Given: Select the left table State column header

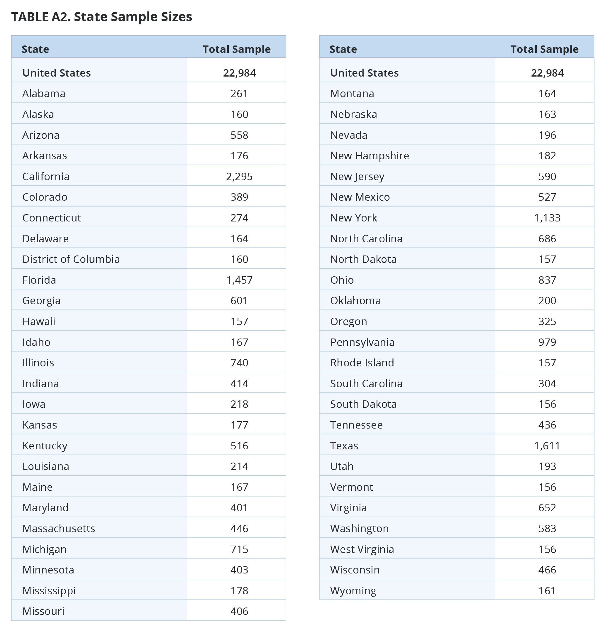Looking at the screenshot, I should [35, 49].
